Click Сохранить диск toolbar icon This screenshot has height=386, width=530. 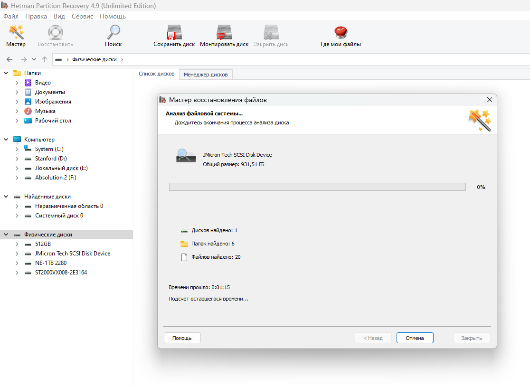174,36
